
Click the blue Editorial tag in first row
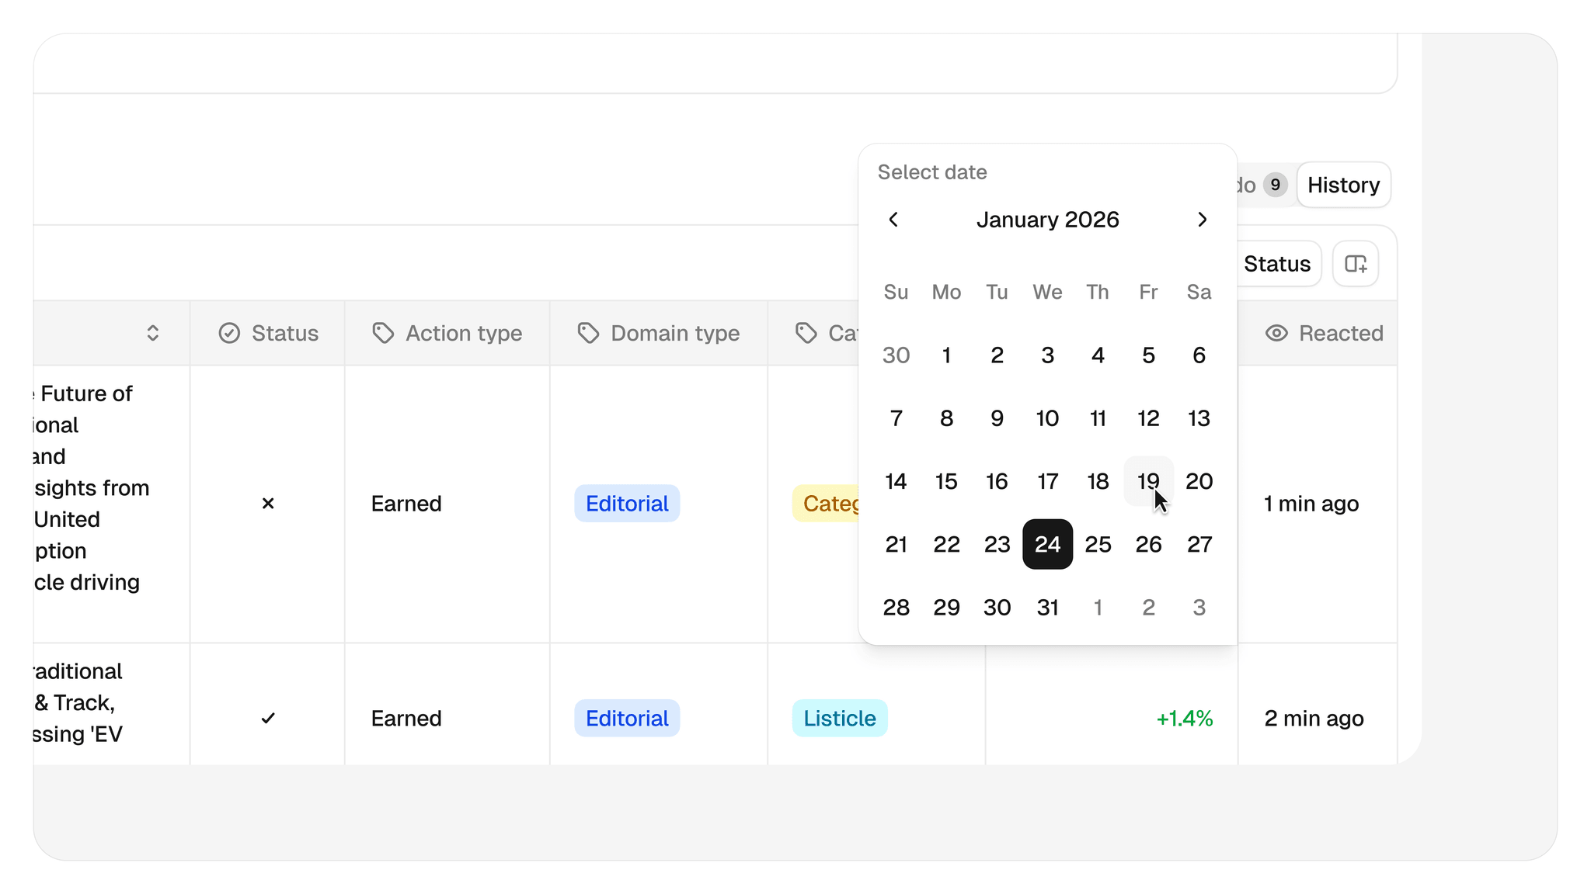627,504
